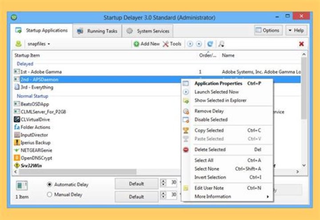Click the Application Properties menu icon
Screen dimensions: 320x220
[x=185, y=83]
